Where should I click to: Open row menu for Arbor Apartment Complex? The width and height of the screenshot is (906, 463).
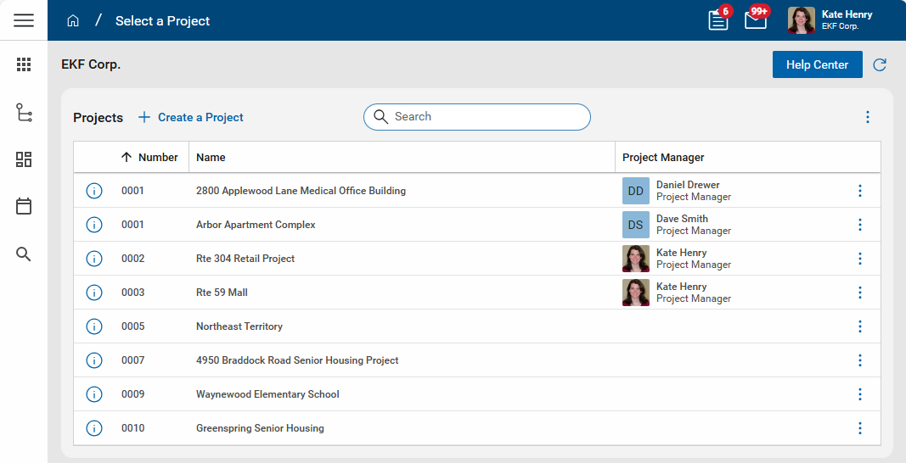(859, 225)
